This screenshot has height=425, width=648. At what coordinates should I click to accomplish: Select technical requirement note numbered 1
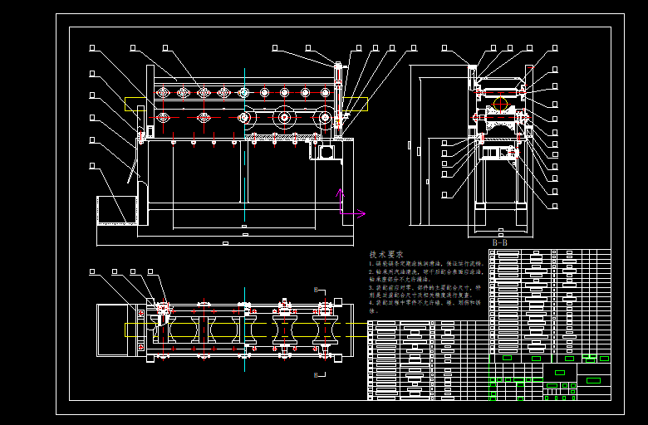pyautogui.click(x=426, y=264)
